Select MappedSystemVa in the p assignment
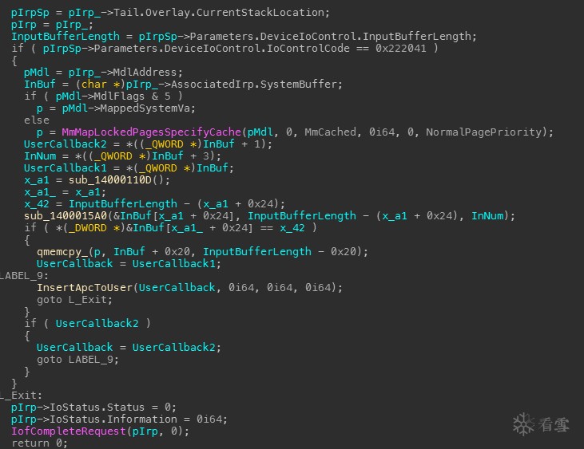The width and height of the screenshot is (584, 449). pyautogui.click(x=145, y=108)
